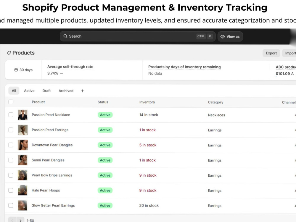Open Sunni Pearl Dangles thumbnail
This screenshot has width=296, height=222.
(23, 160)
